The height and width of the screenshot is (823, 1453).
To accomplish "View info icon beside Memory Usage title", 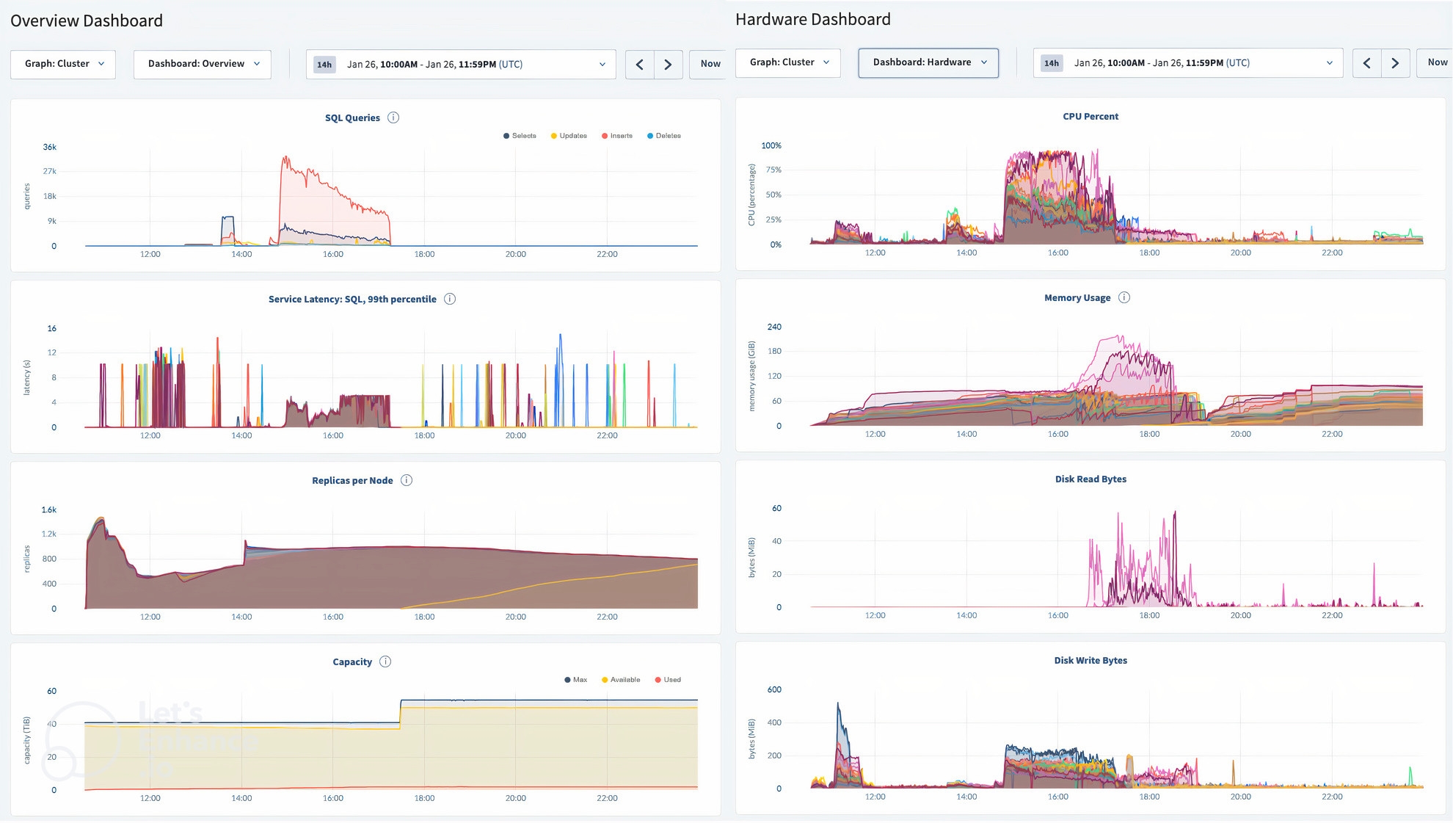I will 1124,297.
